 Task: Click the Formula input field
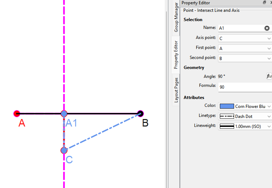[x=245, y=87]
